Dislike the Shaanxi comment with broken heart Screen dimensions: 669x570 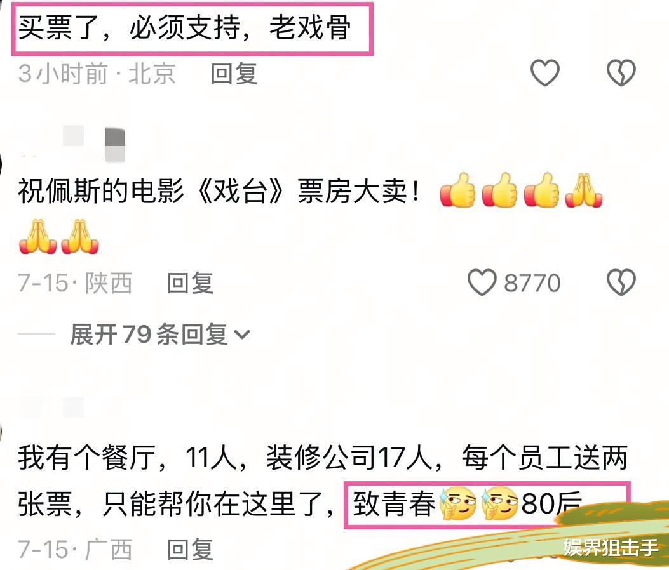point(621,282)
